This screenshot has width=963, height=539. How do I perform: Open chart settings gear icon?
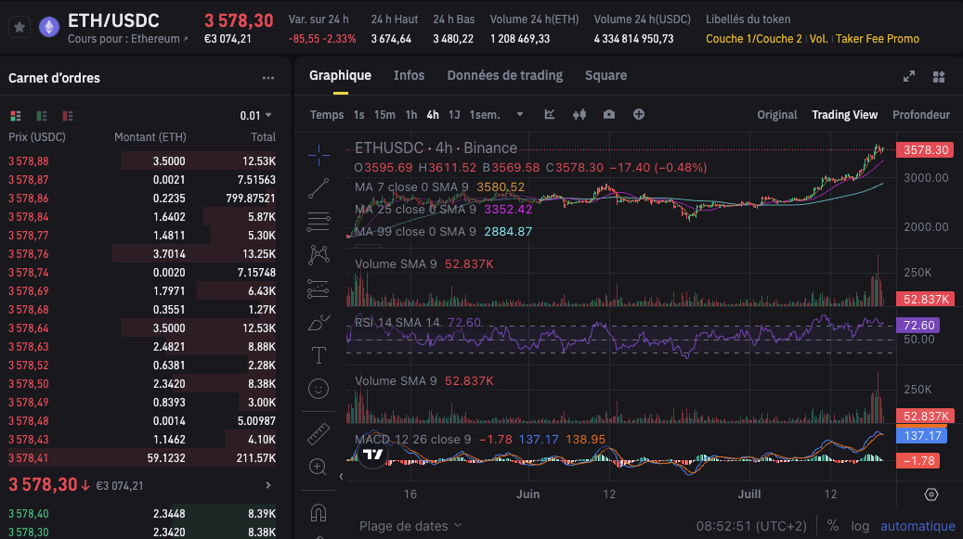pos(931,494)
